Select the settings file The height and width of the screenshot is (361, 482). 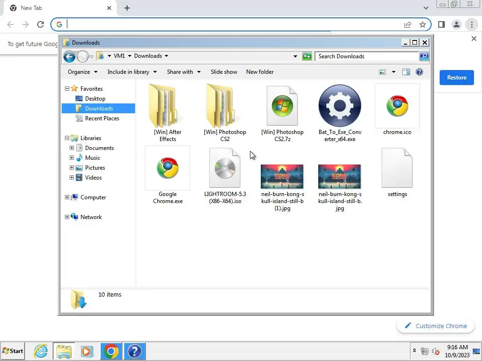pos(397,172)
